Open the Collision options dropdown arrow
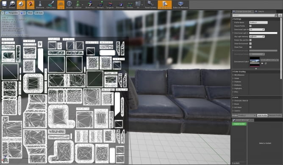283x165 pixels. (x=83, y=5)
